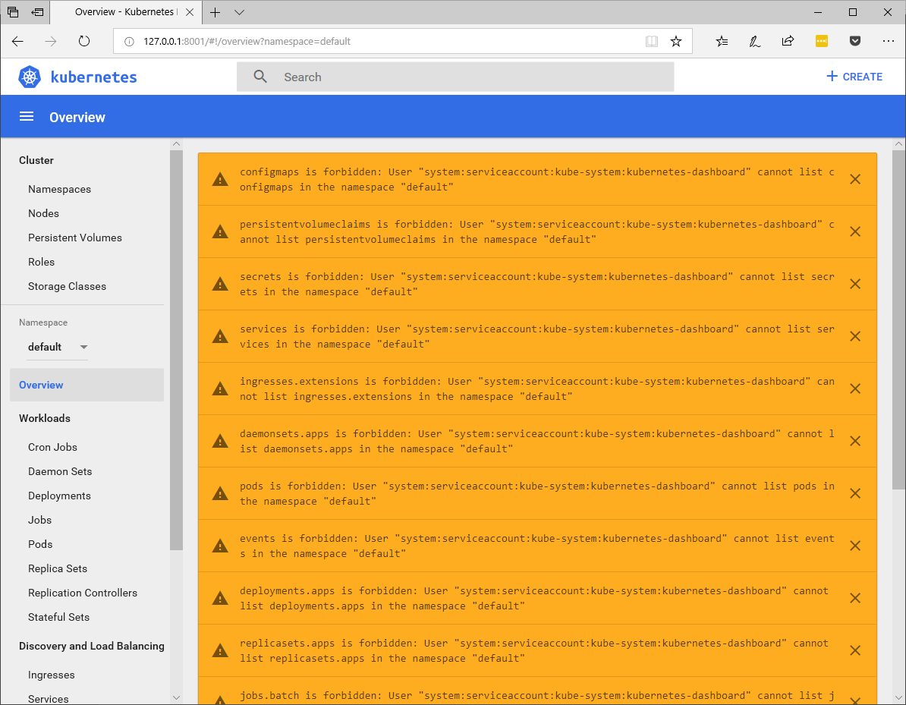The image size is (906, 705).
Task: Click warning triangle on configmaps alert
Action: click(x=220, y=179)
